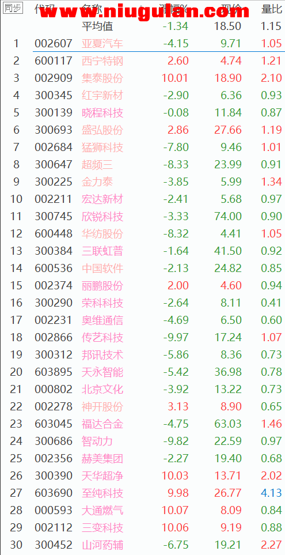Sort by the 量比 column header
Screen dimensions: 285x555
(271, 9)
